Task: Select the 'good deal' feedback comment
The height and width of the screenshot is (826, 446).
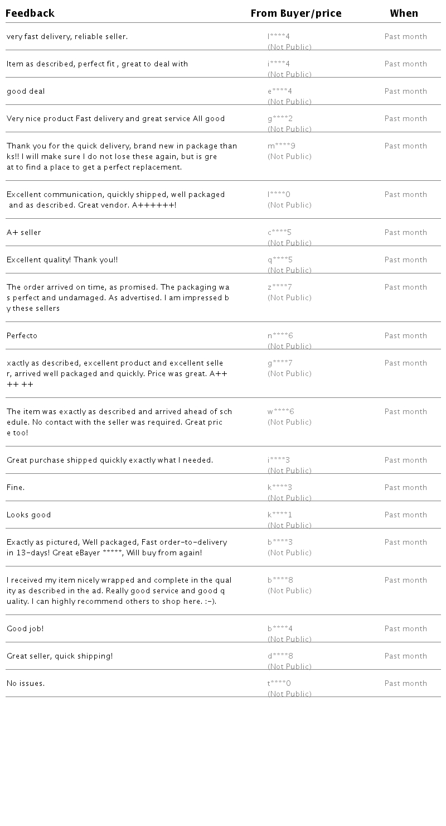Action: pyautogui.click(x=26, y=92)
